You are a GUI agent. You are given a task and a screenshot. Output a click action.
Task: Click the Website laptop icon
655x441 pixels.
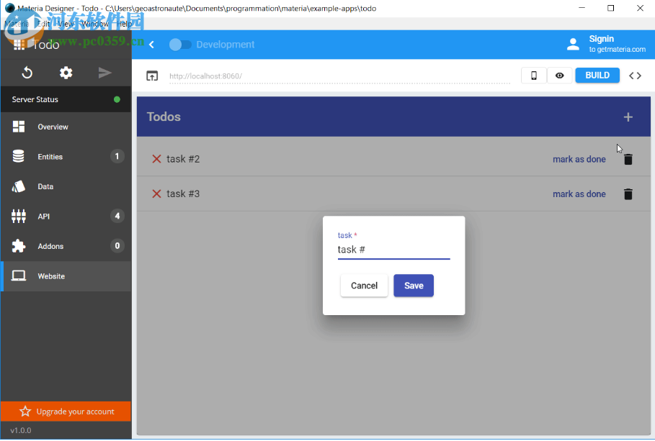(x=19, y=276)
